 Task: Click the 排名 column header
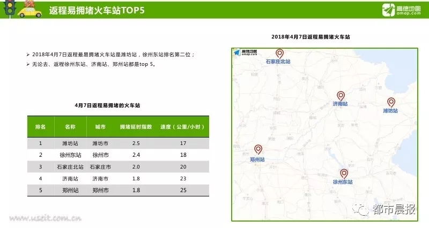pyautogui.click(x=40, y=127)
